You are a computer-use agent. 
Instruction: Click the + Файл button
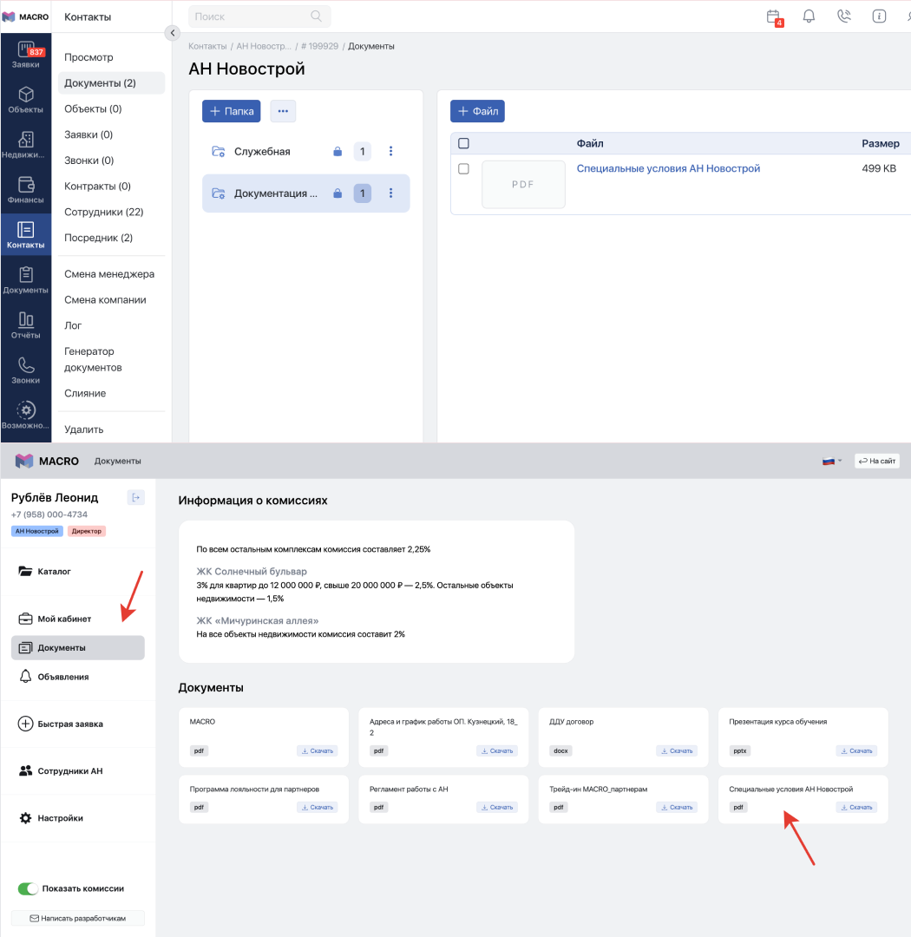[x=477, y=111]
